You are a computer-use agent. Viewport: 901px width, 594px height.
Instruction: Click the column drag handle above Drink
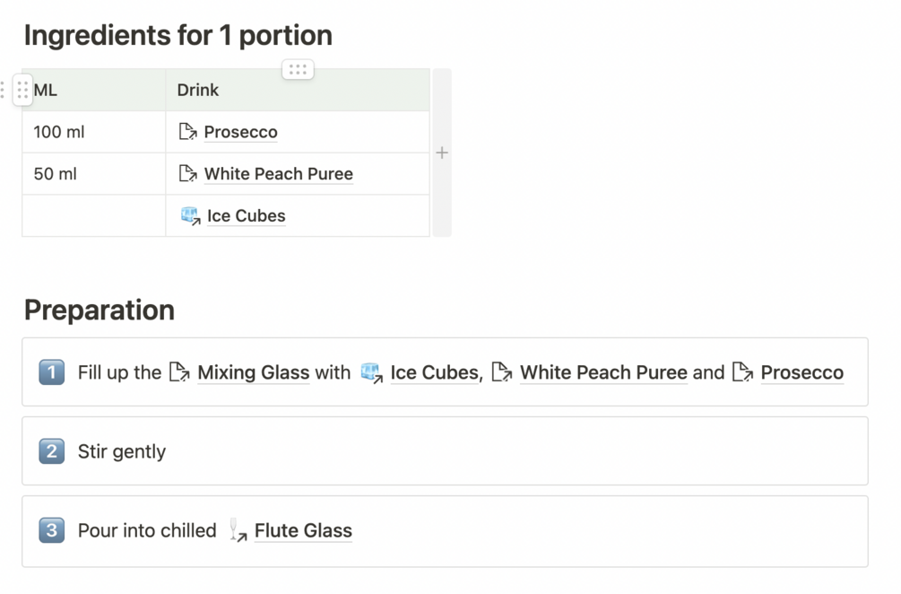tap(298, 70)
